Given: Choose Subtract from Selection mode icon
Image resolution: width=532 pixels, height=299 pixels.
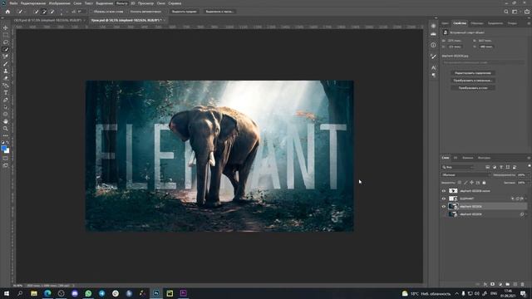Looking at the screenshot, I should click(52, 12).
